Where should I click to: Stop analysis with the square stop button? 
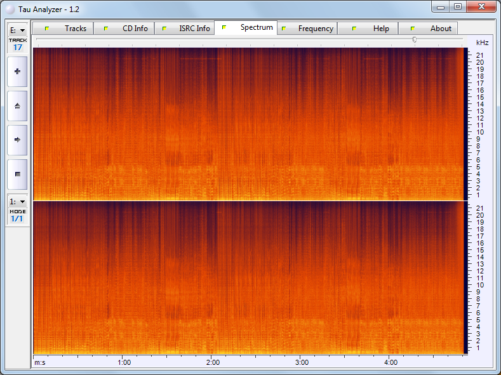17,173
